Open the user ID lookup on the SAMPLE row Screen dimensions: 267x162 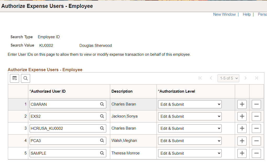point(102,153)
